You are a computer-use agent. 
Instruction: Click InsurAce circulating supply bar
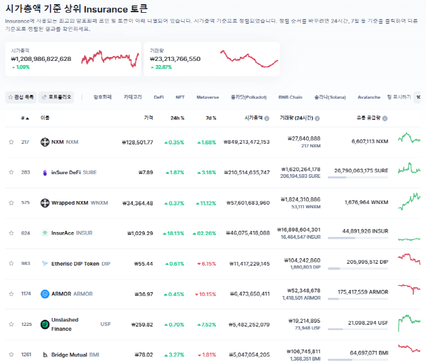pyautogui.click(x=358, y=238)
